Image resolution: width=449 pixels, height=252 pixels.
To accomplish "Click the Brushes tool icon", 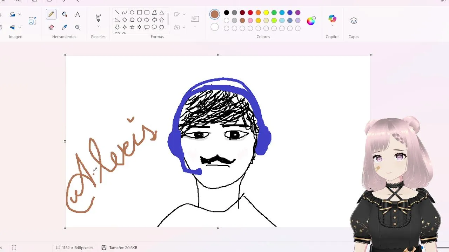I will [98, 17].
